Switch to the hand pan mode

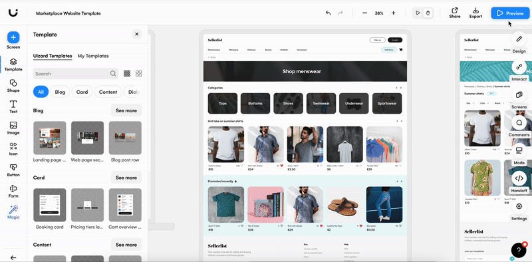click(428, 13)
